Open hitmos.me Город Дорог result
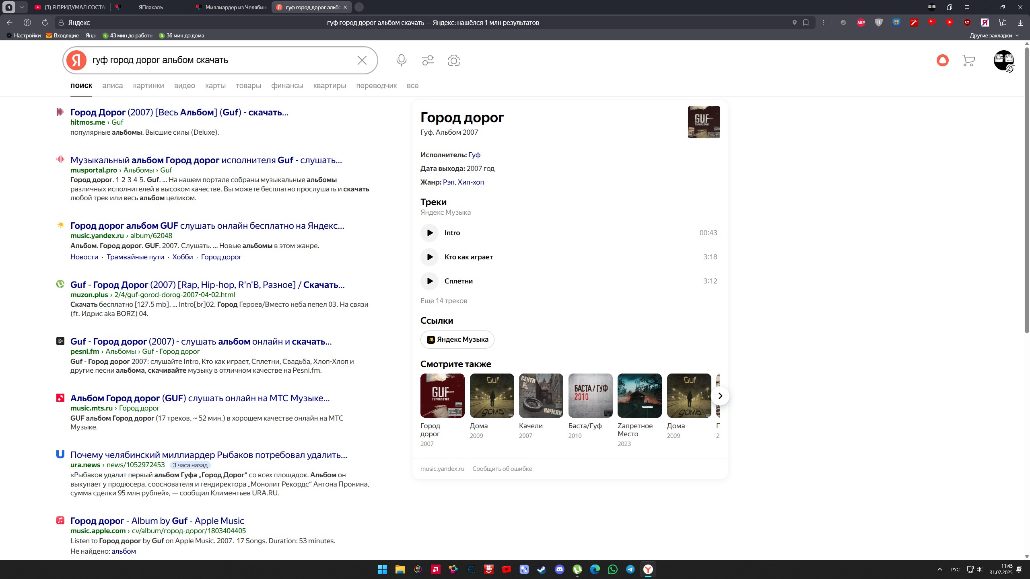The image size is (1030, 579). [x=179, y=112]
